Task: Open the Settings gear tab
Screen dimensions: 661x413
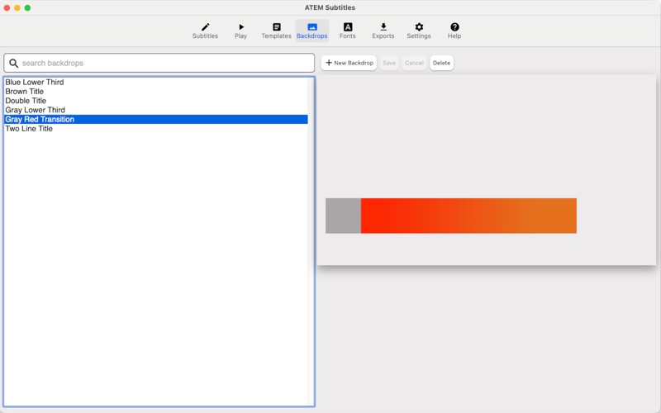Action: (419, 31)
